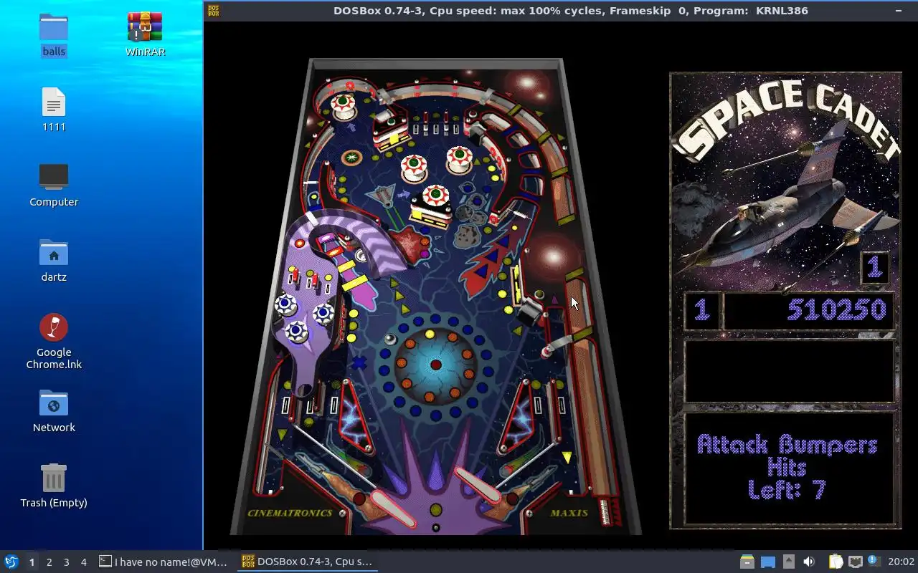
Task: Open the Trash (Empty) icon
Action: click(54, 486)
